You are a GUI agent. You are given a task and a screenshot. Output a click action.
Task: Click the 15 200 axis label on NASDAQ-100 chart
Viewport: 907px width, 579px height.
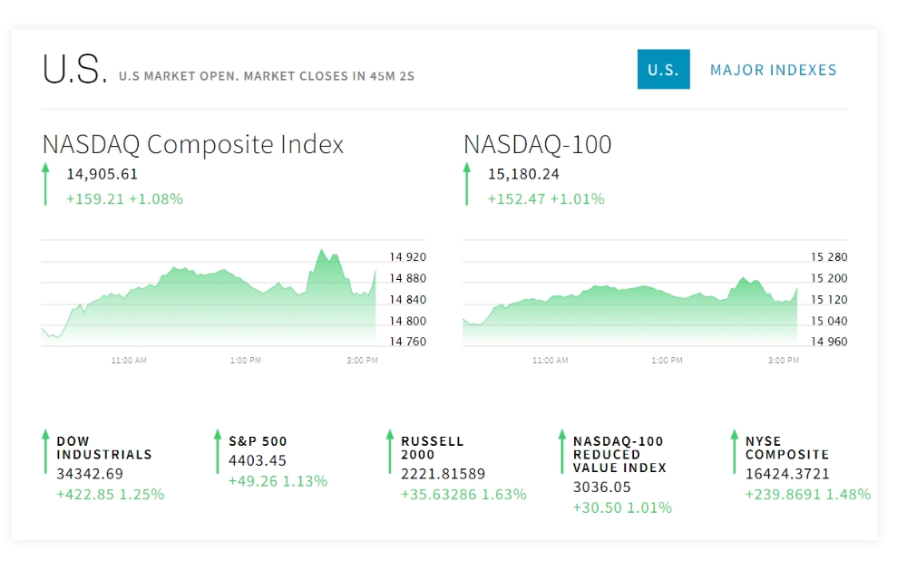(829, 278)
